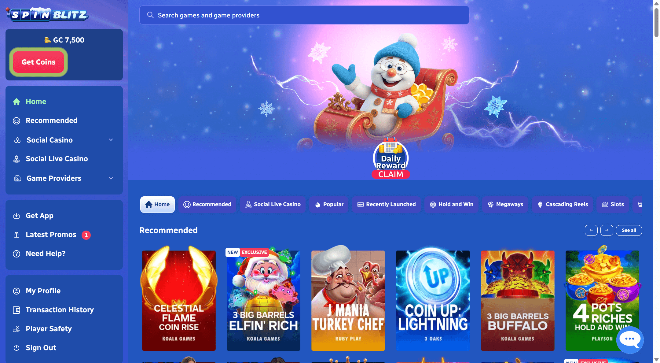Open the live chat bubble icon
Image resolution: width=660 pixels, height=363 pixels.
630,339
